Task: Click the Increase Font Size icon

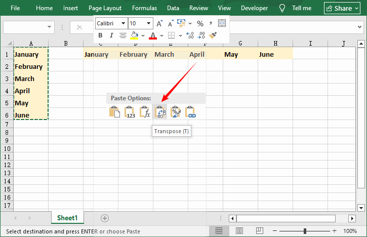Action: pos(159,23)
